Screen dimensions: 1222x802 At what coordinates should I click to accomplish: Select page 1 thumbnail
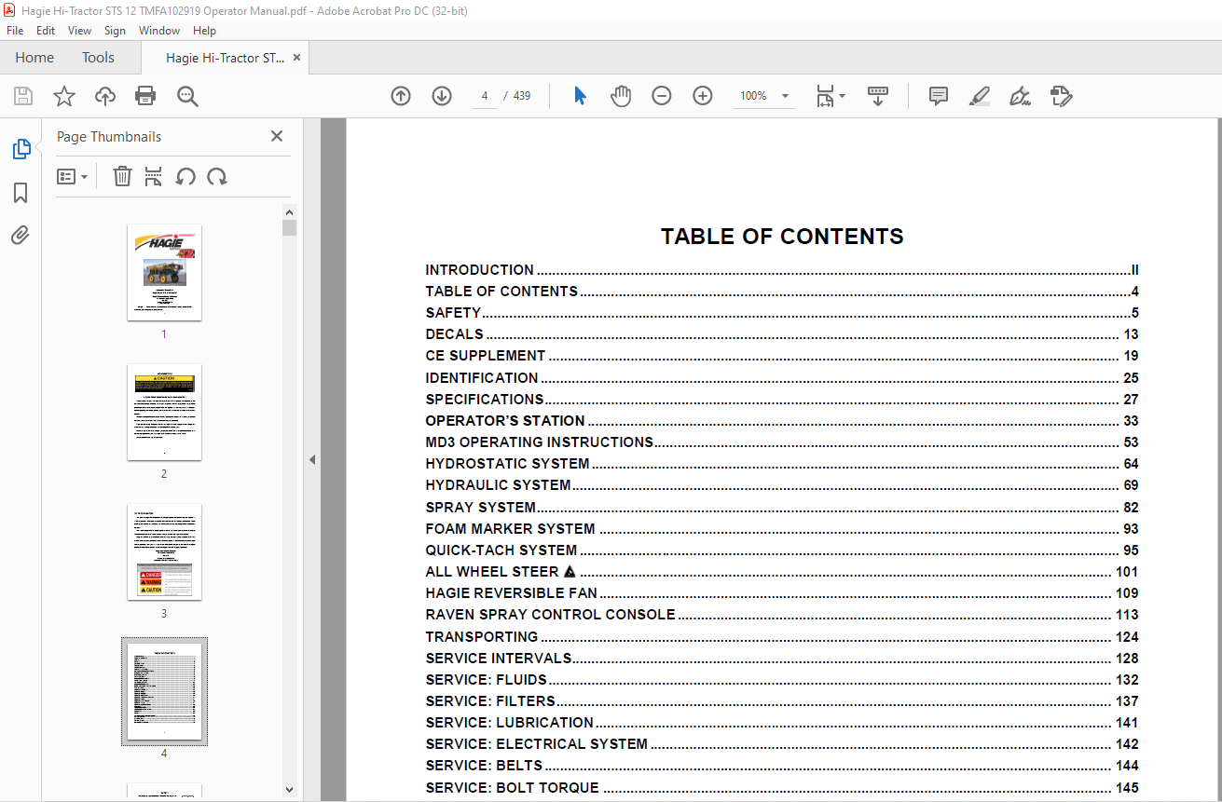pos(164,273)
